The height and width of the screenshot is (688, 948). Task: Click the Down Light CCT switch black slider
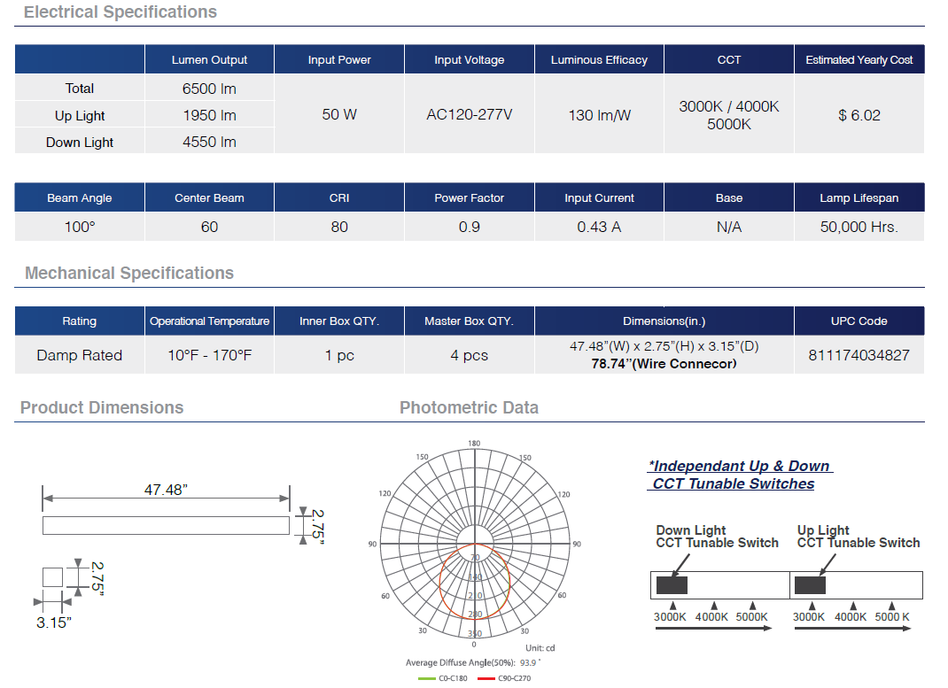[672, 584]
